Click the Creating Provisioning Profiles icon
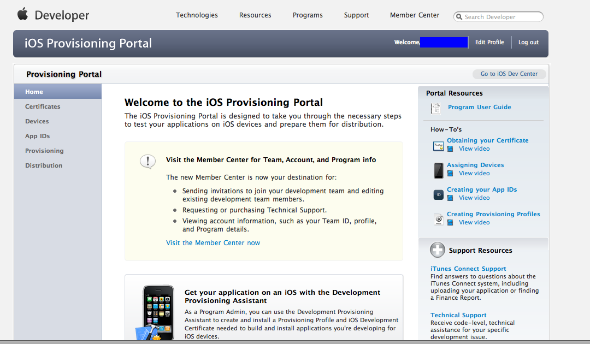This screenshot has height=344, width=590. click(438, 219)
